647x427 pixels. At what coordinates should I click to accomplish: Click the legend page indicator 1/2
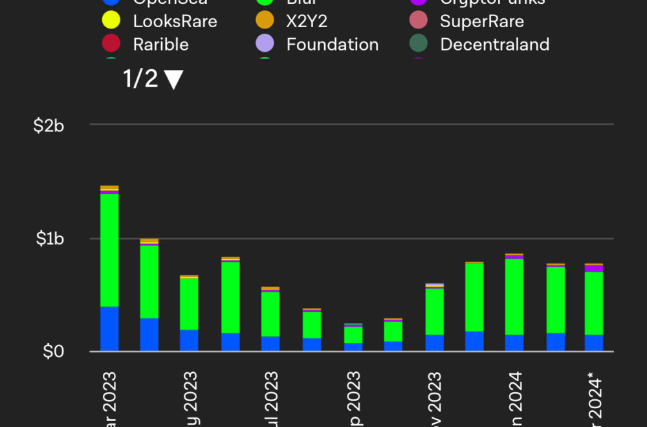pyautogui.click(x=140, y=78)
